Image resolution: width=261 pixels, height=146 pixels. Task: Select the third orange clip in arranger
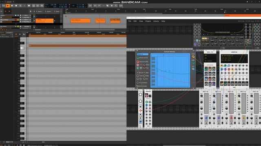(115, 21)
